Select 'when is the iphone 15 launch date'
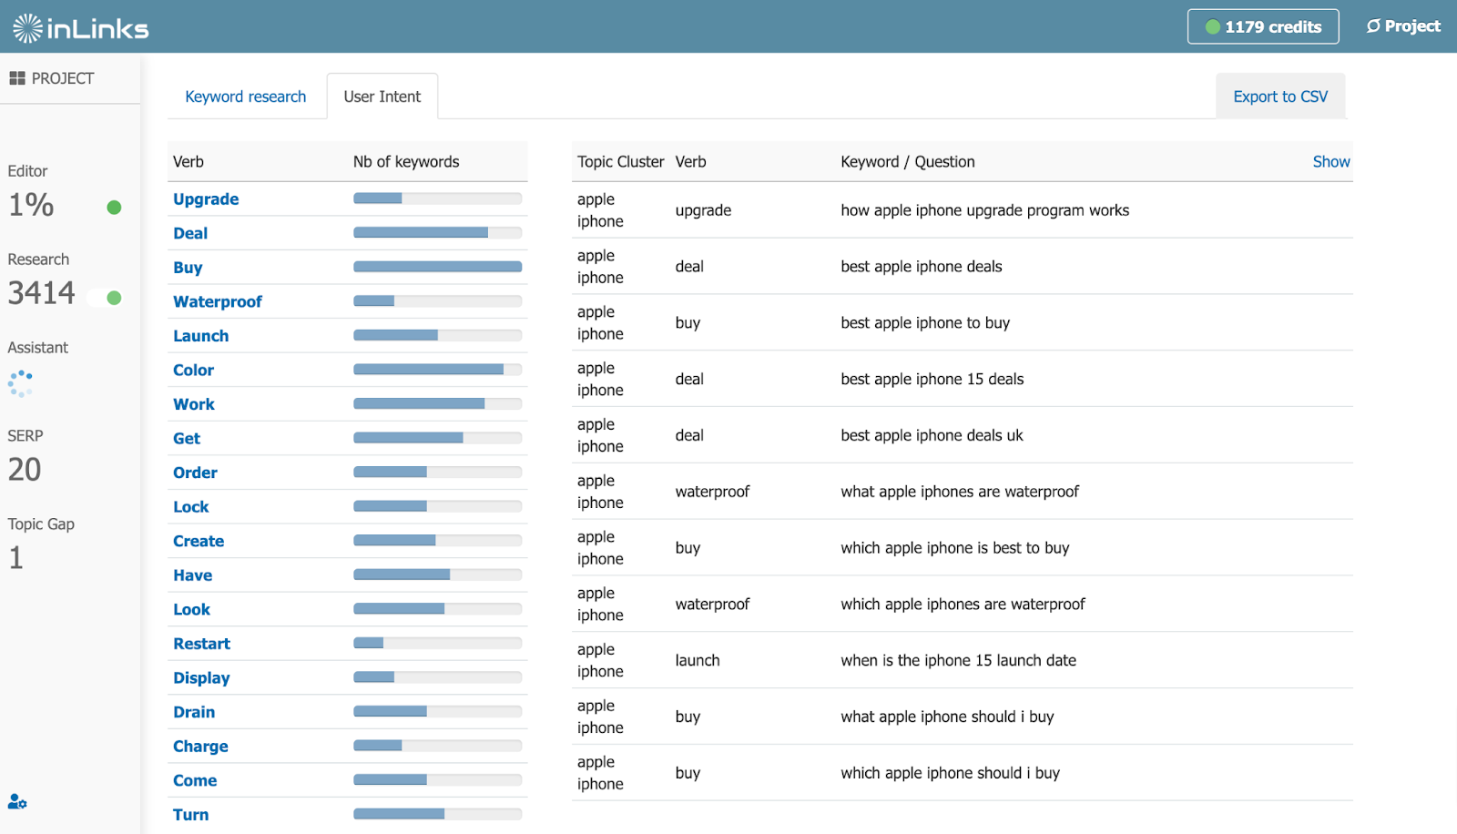Viewport: 1457px width, 834px height. point(958,660)
